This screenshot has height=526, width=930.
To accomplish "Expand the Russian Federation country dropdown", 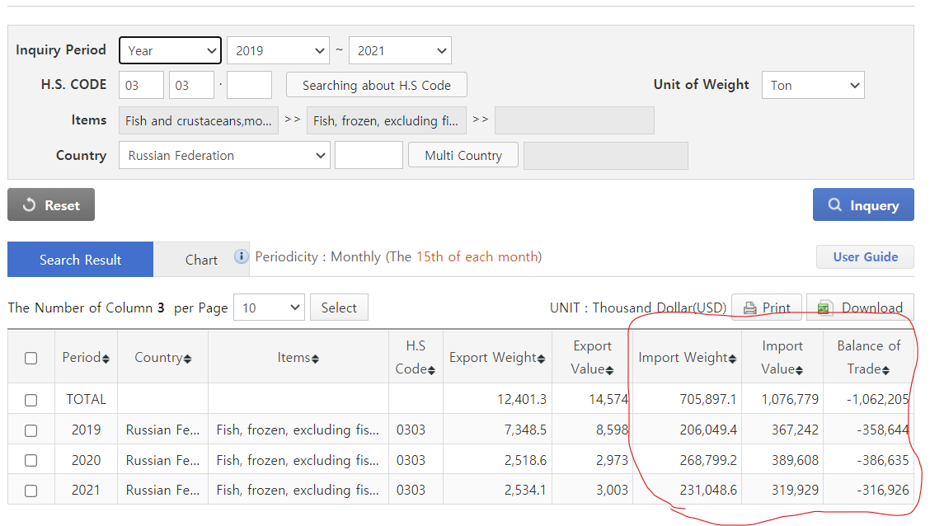I will pyautogui.click(x=224, y=155).
